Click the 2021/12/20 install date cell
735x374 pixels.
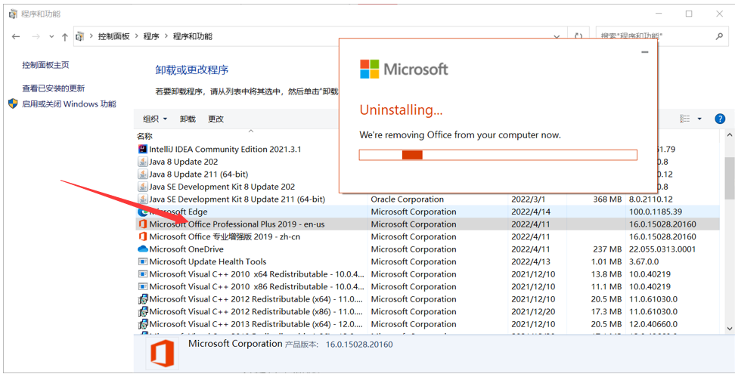[533, 312]
